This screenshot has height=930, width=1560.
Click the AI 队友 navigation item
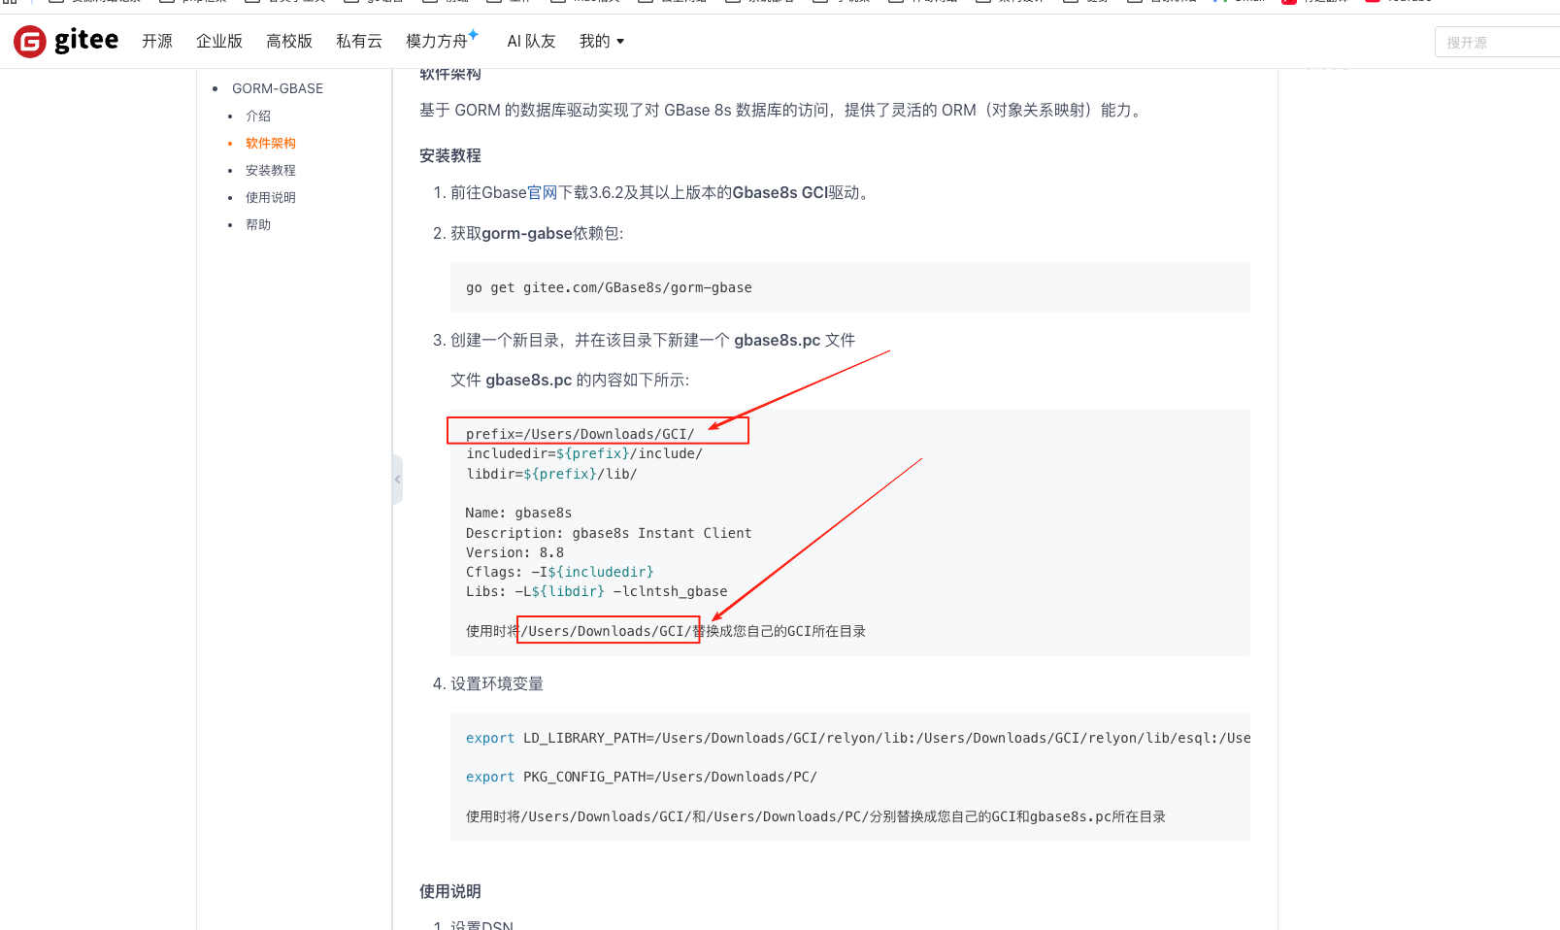tap(531, 41)
